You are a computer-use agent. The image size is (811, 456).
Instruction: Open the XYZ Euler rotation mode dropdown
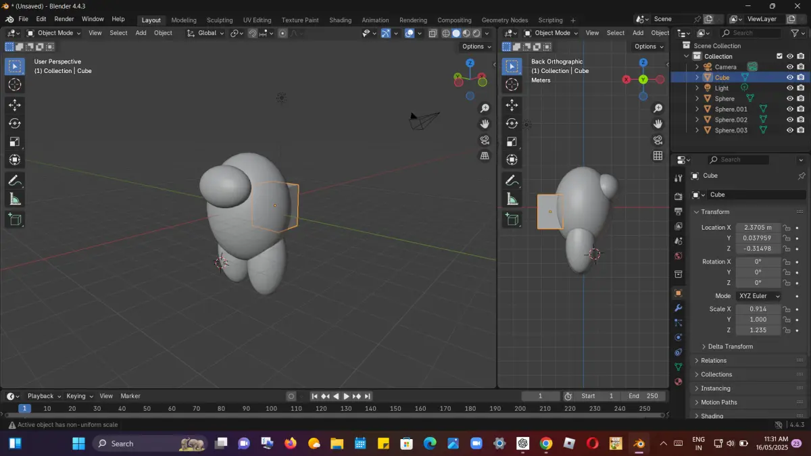click(758, 296)
